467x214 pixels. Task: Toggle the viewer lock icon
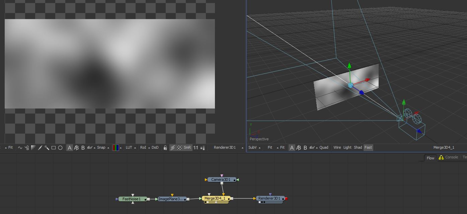(x=165, y=147)
